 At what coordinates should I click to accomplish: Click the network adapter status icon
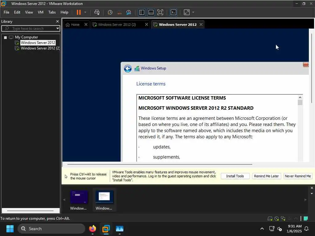coord(283,218)
